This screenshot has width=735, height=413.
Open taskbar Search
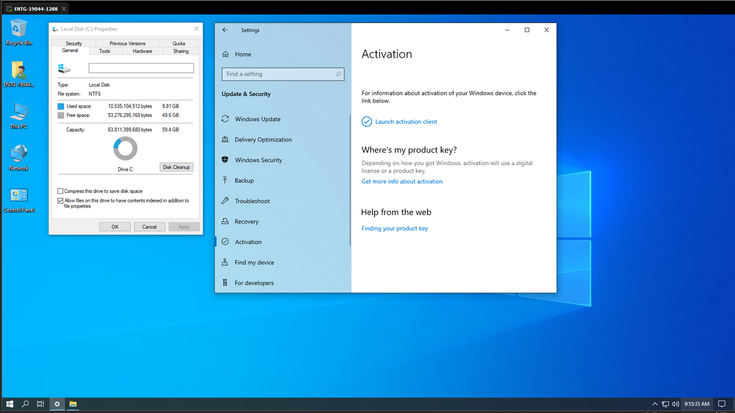click(25, 404)
